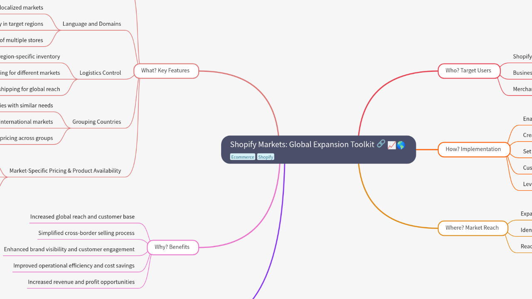Image resolution: width=532 pixels, height=299 pixels.
Task: Click Improved operational efficiency and cost savings
Action: click(x=74, y=265)
